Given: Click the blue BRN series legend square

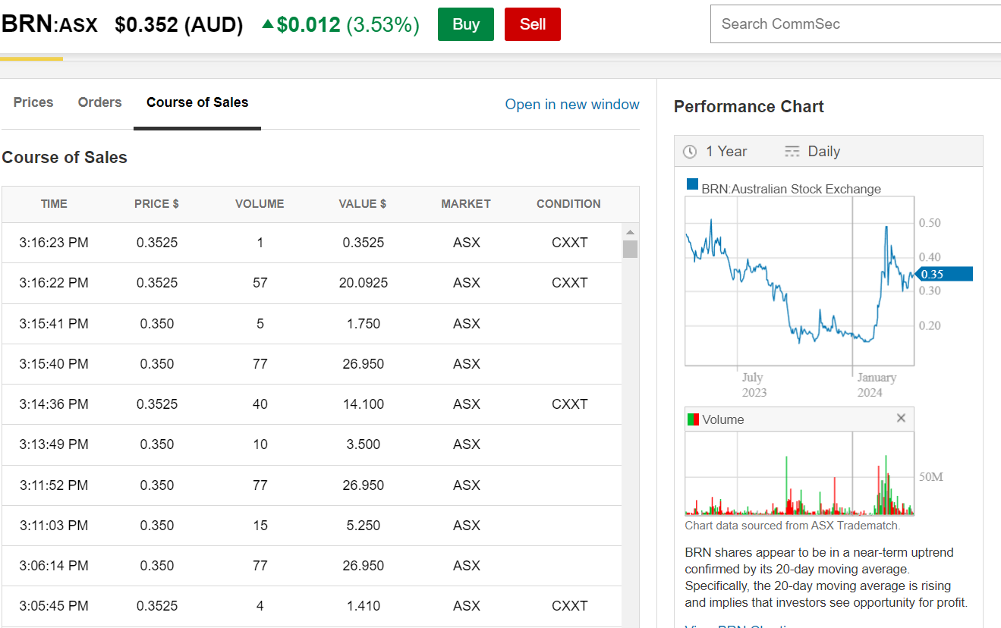Looking at the screenshot, I should [x=692, y=184].
